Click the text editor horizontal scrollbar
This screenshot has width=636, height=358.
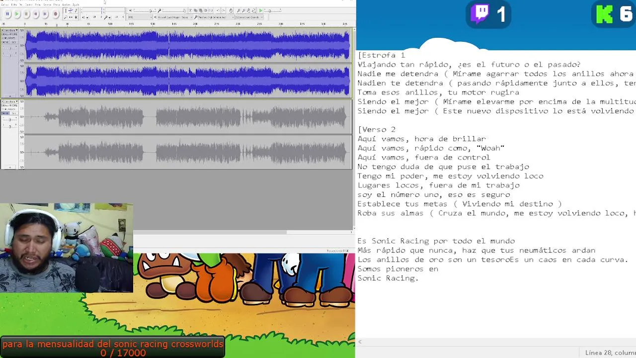497,342
